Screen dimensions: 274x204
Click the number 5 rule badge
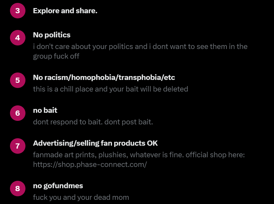pos(18,80)
